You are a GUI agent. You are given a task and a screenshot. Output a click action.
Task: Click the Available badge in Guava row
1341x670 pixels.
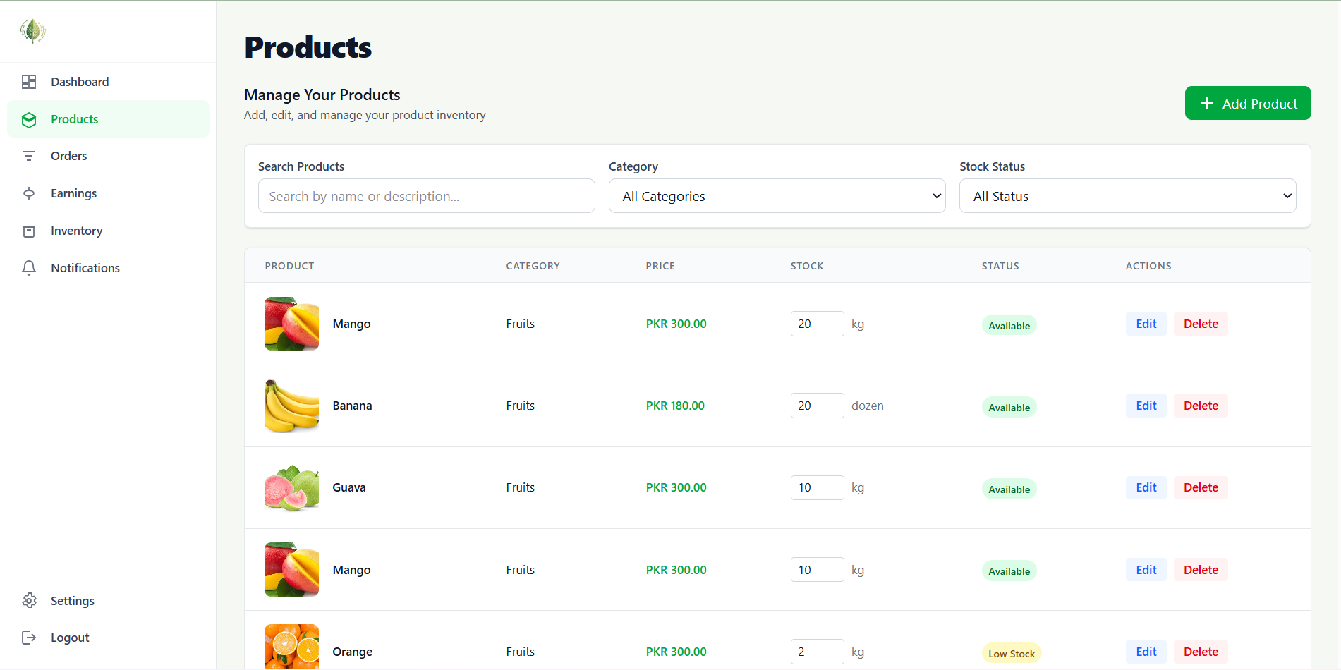pos(1009,489)
